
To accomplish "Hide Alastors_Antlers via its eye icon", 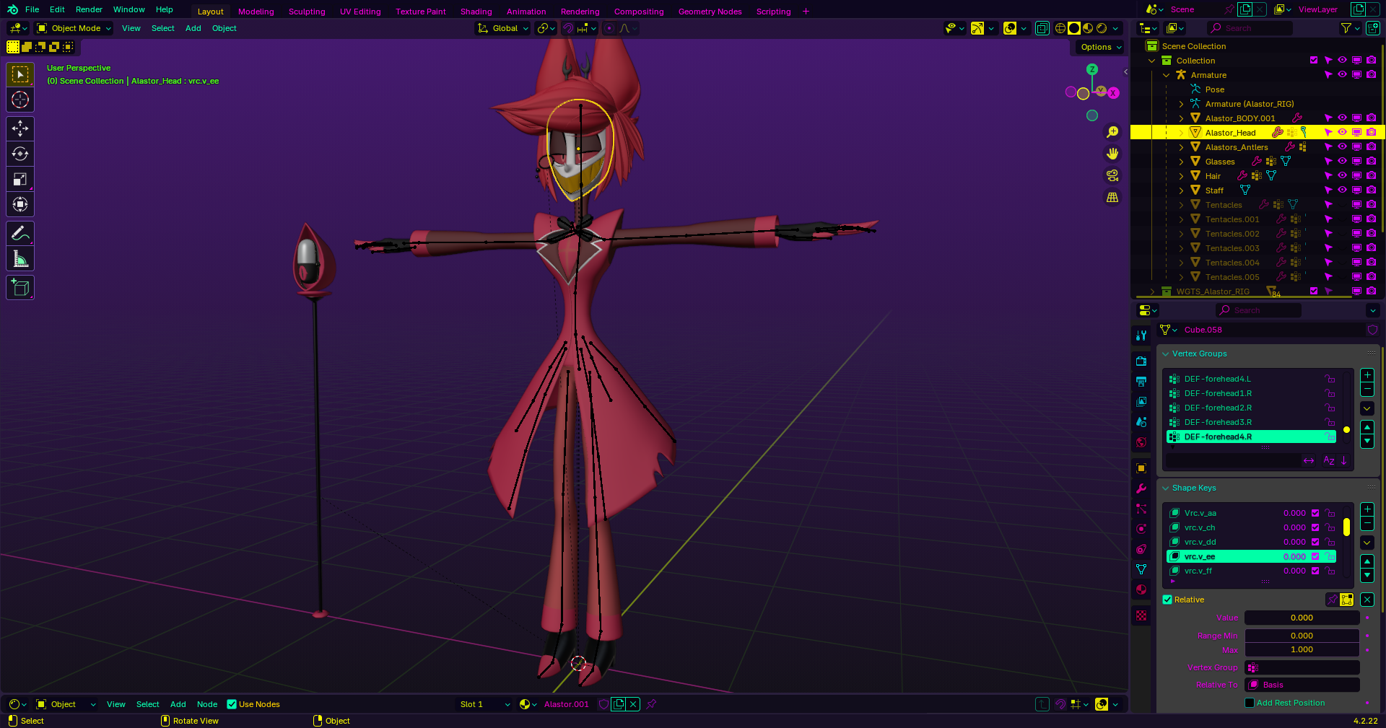I will [x=1342, y=146].
